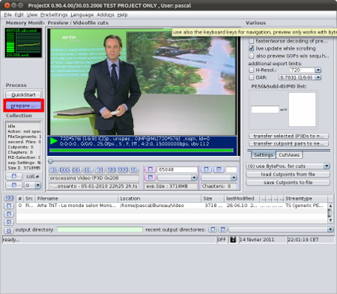This screenshot has width=337, height=294.
Task: Click transfer cutpoint pairs button
Action: coord(288,143)
